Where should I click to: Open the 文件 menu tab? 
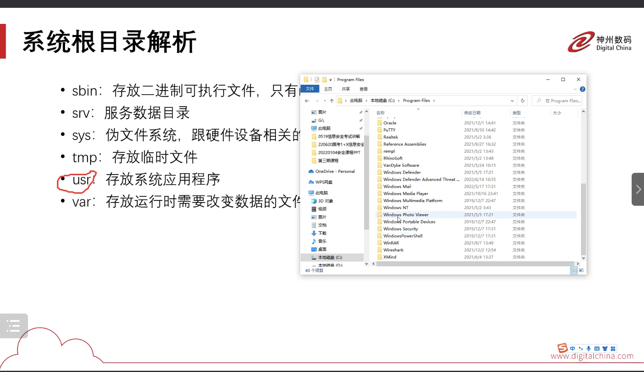(310, 89)
